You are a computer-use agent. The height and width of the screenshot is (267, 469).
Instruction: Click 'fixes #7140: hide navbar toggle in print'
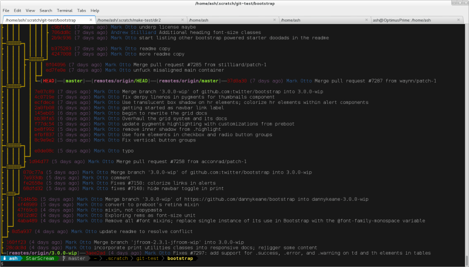point(167,188)
